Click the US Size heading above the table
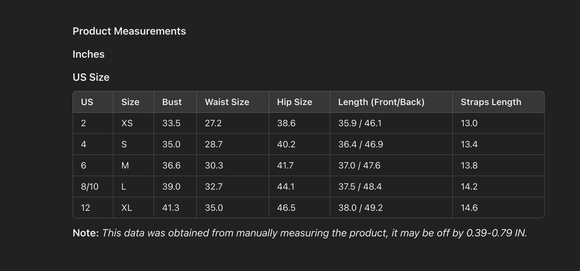 point(91,77)
